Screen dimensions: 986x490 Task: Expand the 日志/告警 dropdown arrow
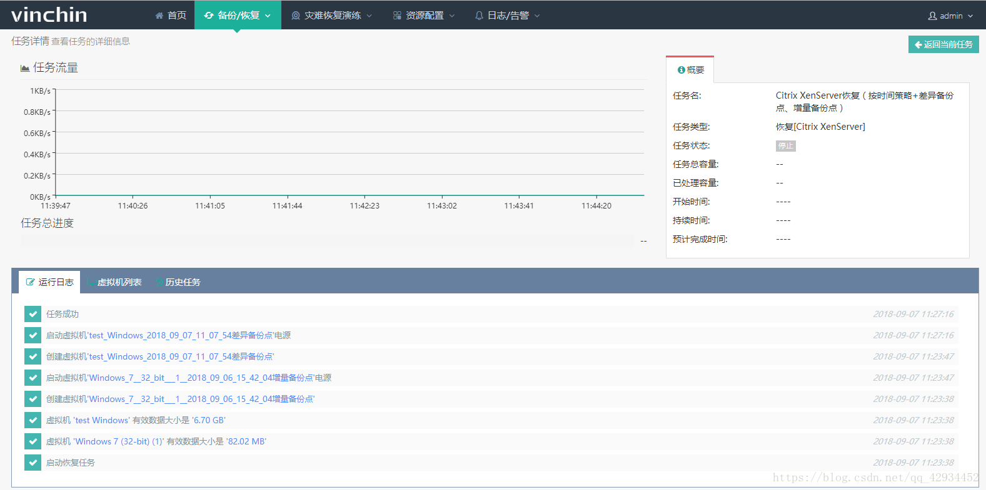point(537,16)
